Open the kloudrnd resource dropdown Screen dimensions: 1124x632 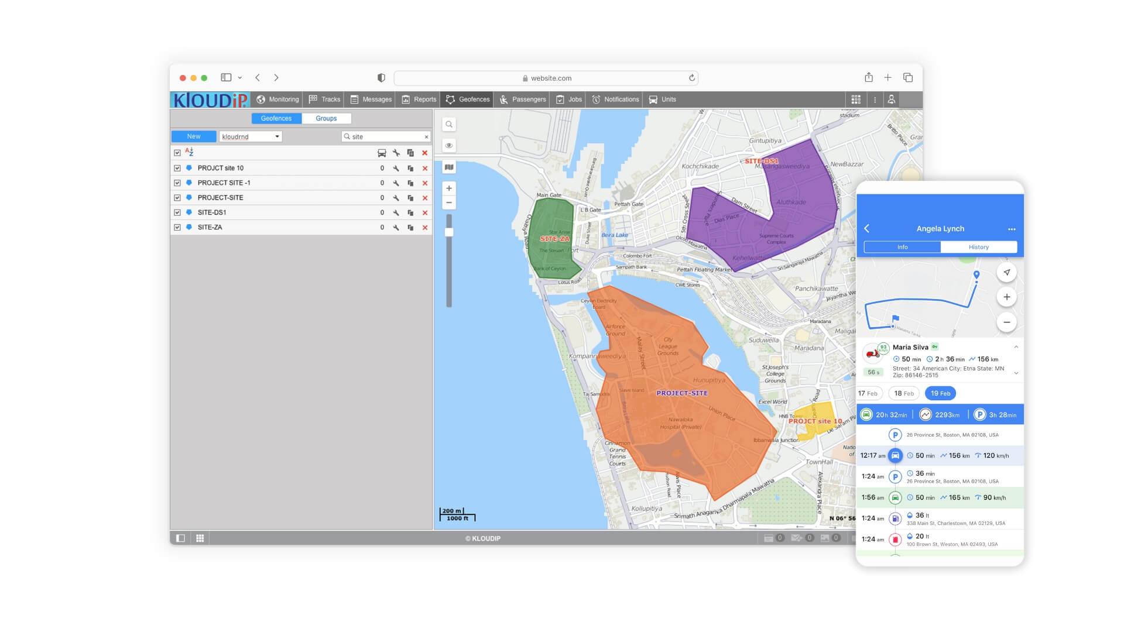pos(251,136)
